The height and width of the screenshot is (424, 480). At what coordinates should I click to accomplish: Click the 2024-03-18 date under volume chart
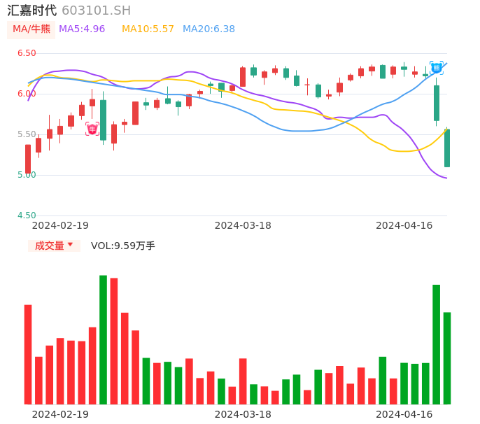click(243, 414)
